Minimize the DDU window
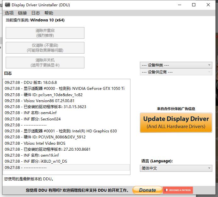The image size is (218, 197). pyautogui.click(x=180, y=5)
